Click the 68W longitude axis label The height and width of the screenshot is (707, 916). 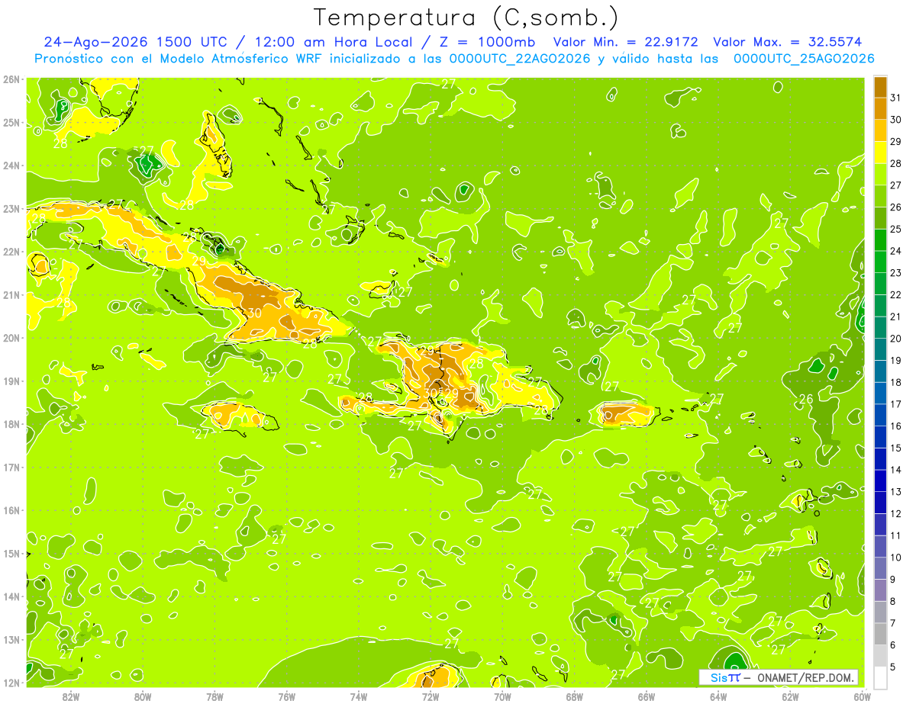(575, 697)
